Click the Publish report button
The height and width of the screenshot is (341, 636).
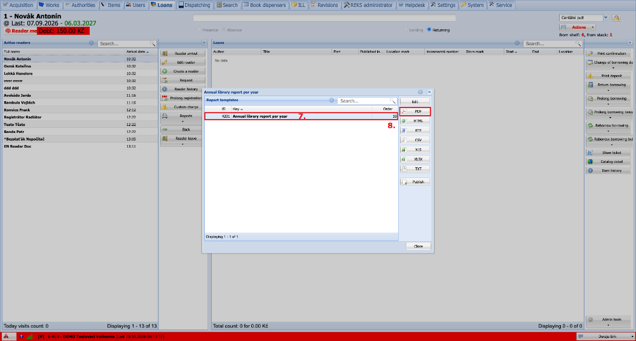point(415,182)
